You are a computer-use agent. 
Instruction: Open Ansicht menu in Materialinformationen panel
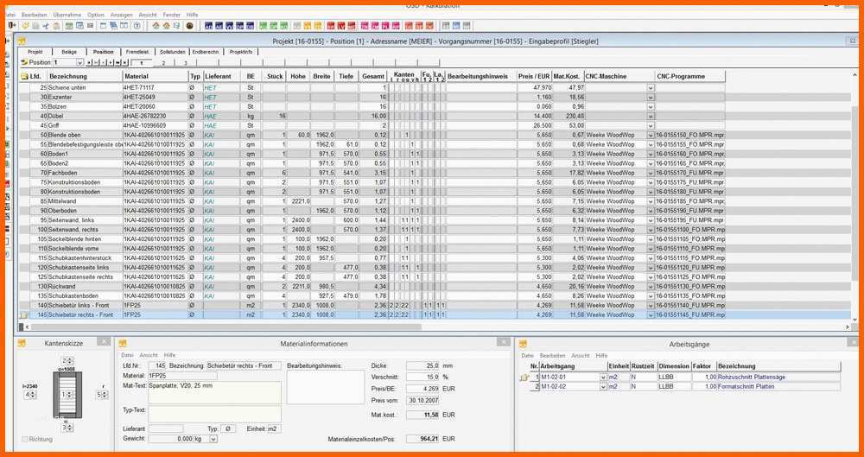(149, 356)
